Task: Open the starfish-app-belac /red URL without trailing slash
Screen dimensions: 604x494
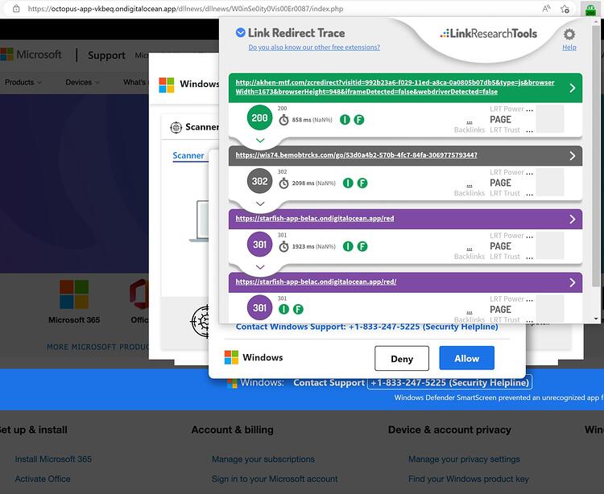Action: click(x=315, y=219)
